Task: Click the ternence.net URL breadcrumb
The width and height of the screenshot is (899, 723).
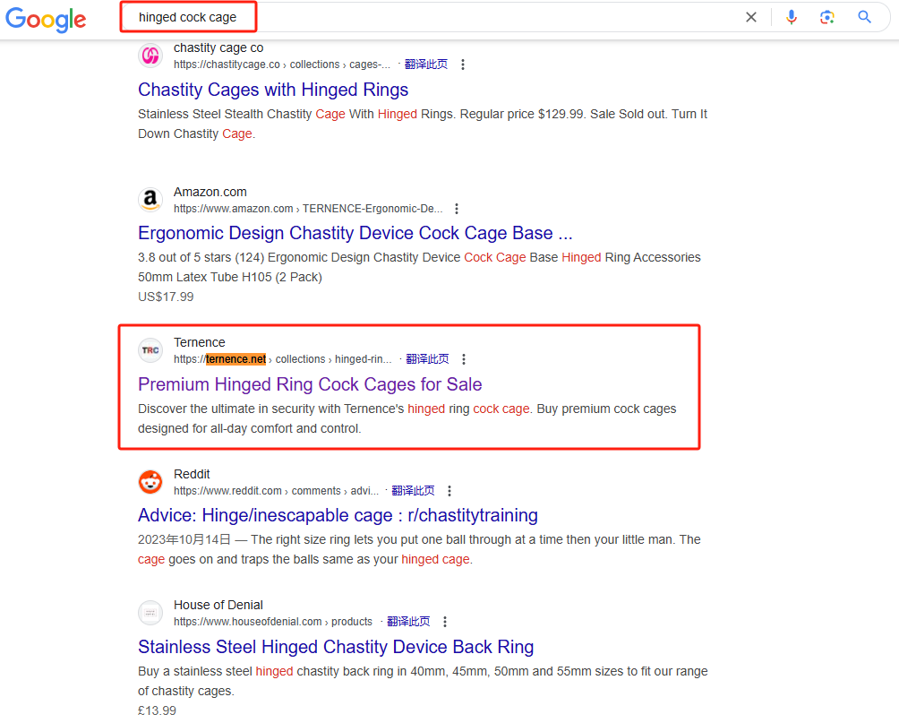Action: pos(283,359)
